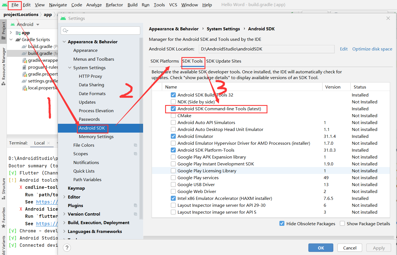This screenshot has height=255, width=397.
Task: Click the Apply button
Action: 379,248
